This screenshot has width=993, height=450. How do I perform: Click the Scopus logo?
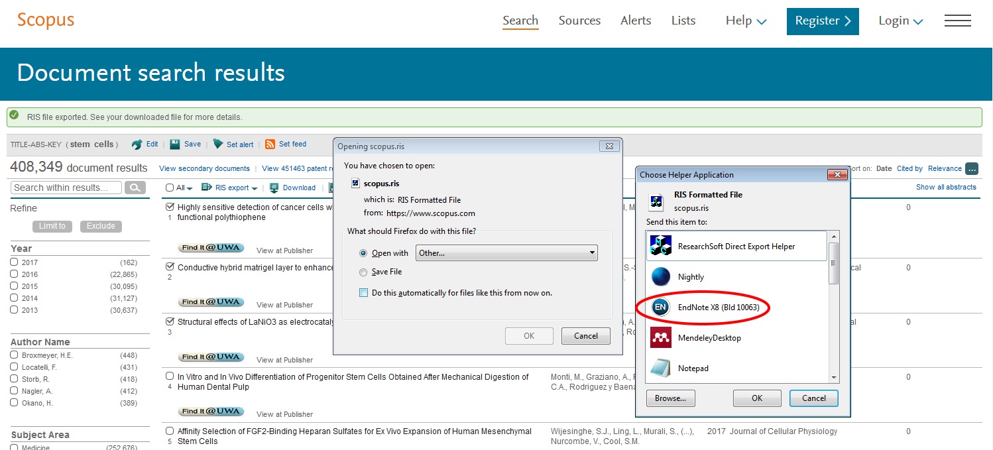[46, 19]
